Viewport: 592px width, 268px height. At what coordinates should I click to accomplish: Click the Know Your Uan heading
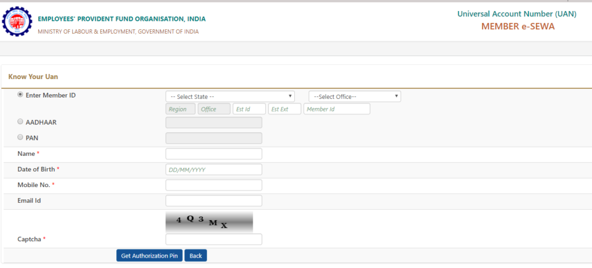pyautogui.click(x=33, y=77)
